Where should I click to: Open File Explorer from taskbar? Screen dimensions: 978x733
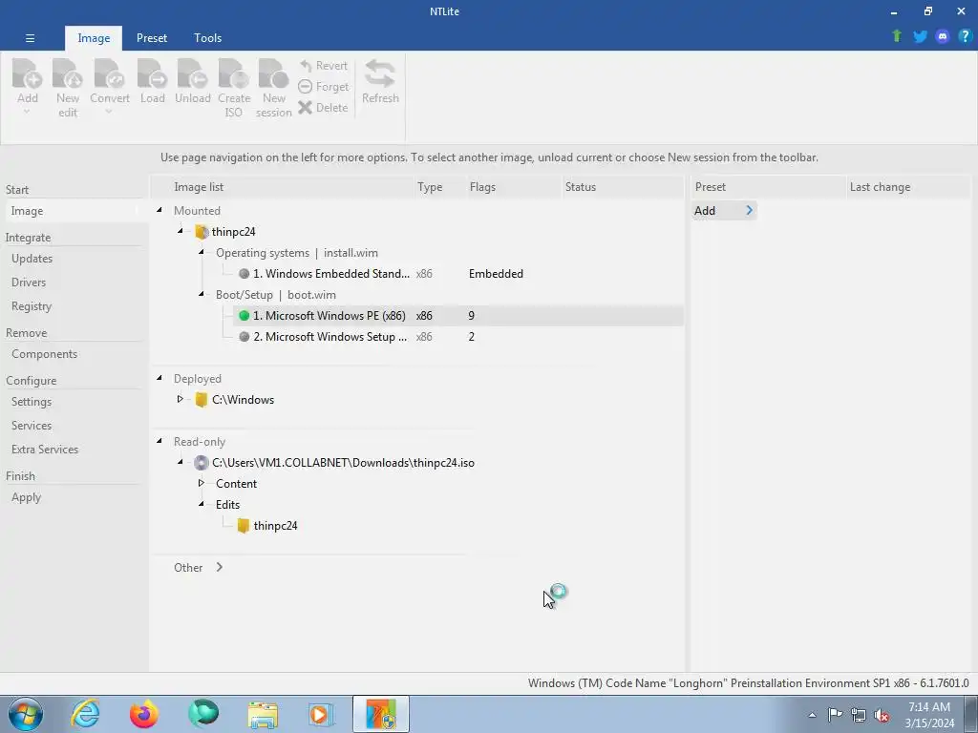click(x=263, y=714)
